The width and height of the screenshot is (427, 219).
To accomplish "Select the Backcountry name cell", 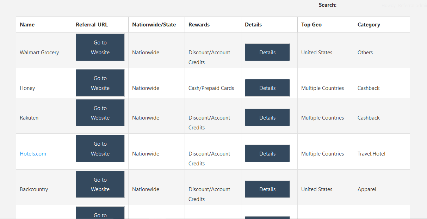I will (44, 187).
